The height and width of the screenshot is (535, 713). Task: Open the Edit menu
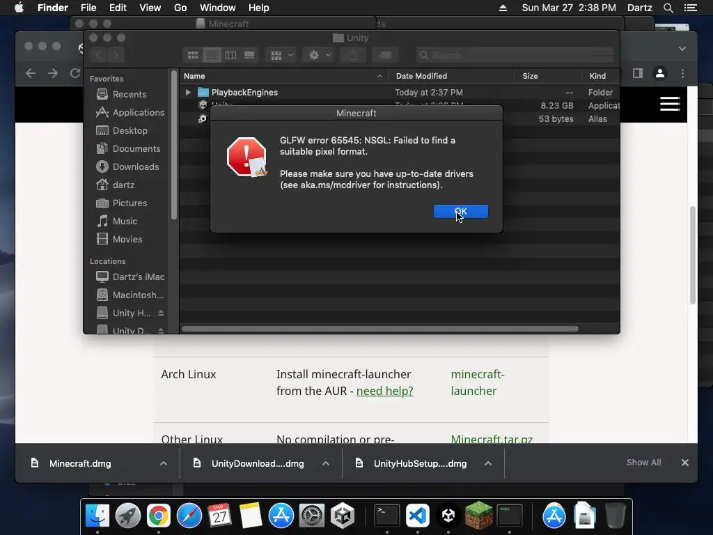coord(118,8)
